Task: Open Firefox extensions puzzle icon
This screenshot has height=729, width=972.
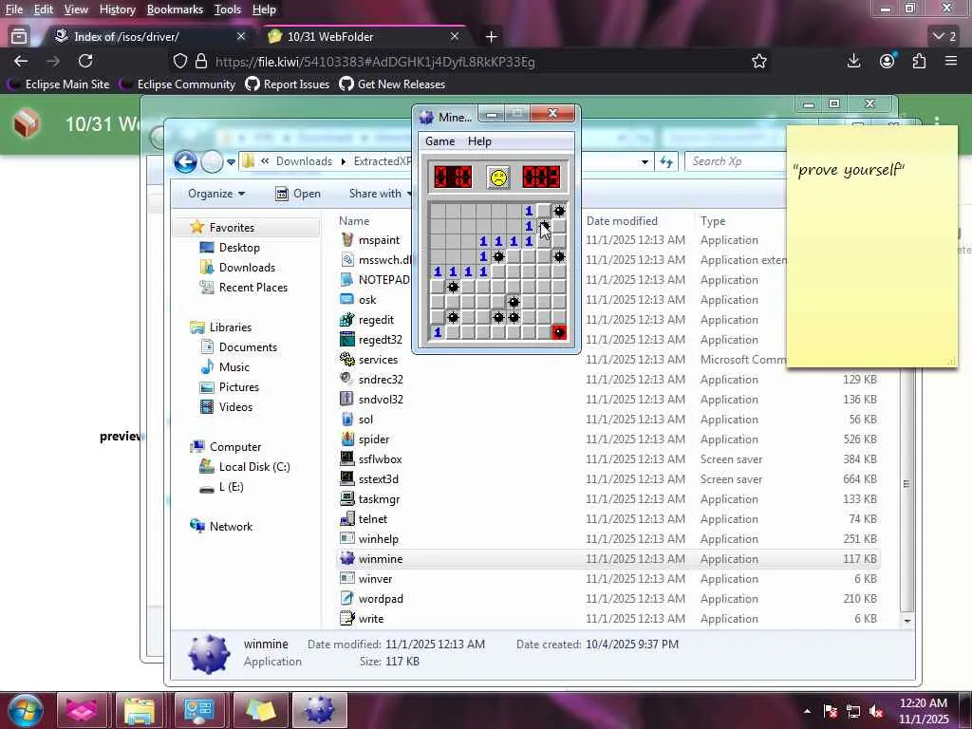Action: (919, 61)
